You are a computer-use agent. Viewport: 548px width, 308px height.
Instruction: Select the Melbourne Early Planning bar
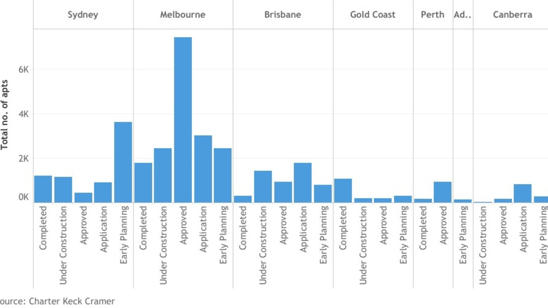click(x=223, y=176)
